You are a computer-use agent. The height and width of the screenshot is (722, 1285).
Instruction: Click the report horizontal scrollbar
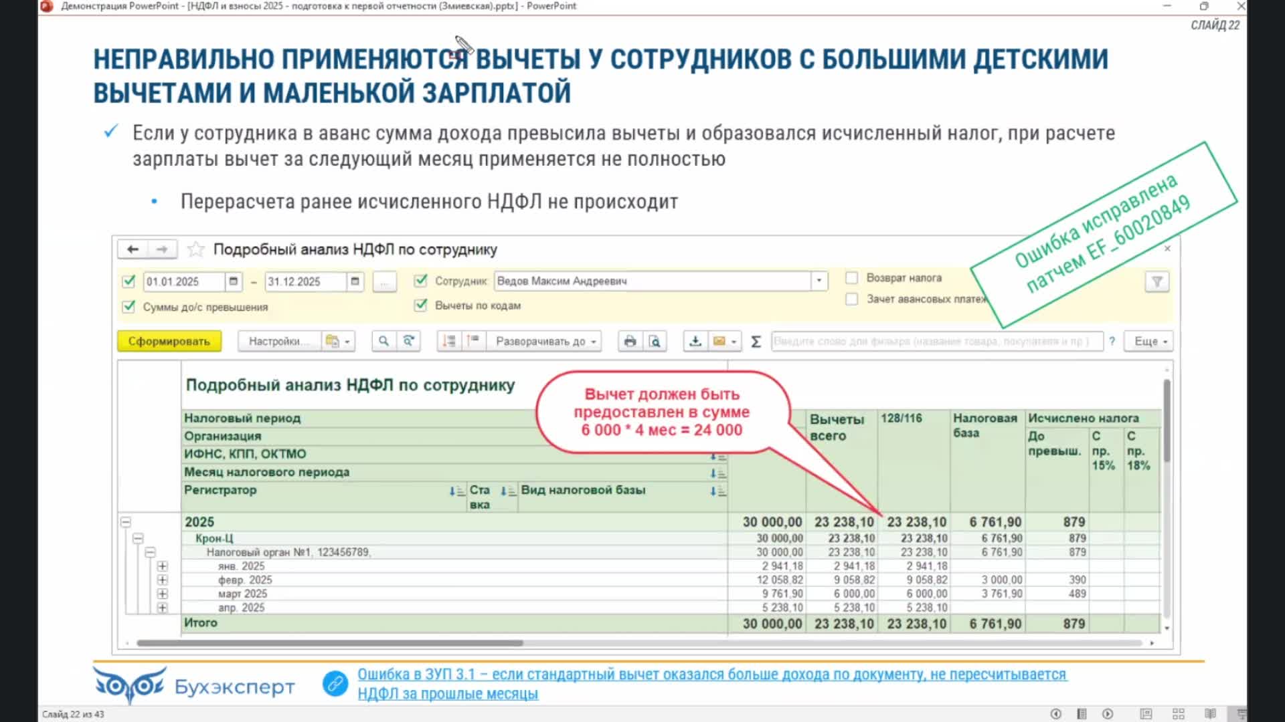[329, 643]
